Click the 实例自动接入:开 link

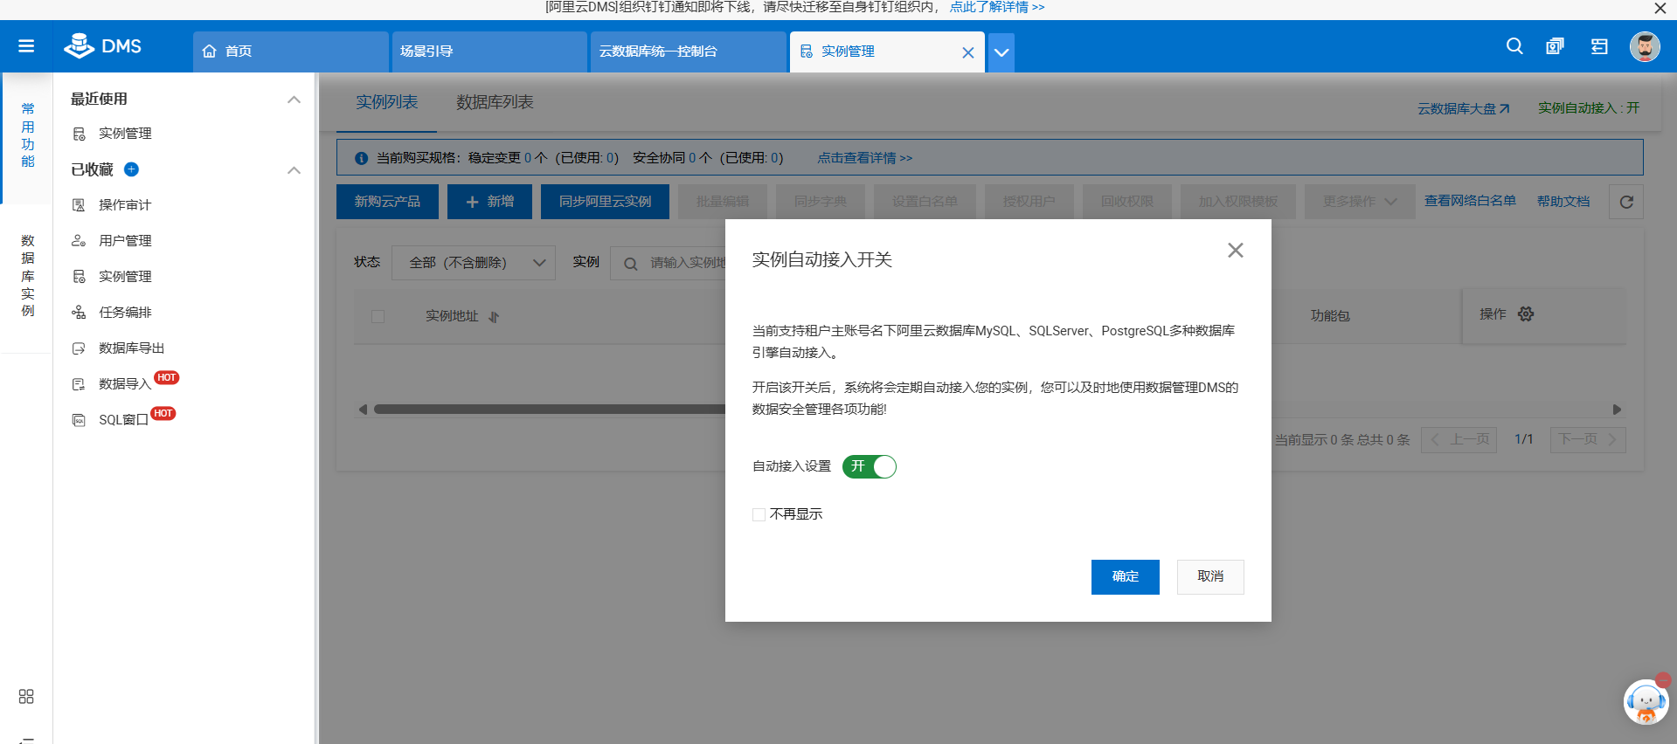(1589, 108)
